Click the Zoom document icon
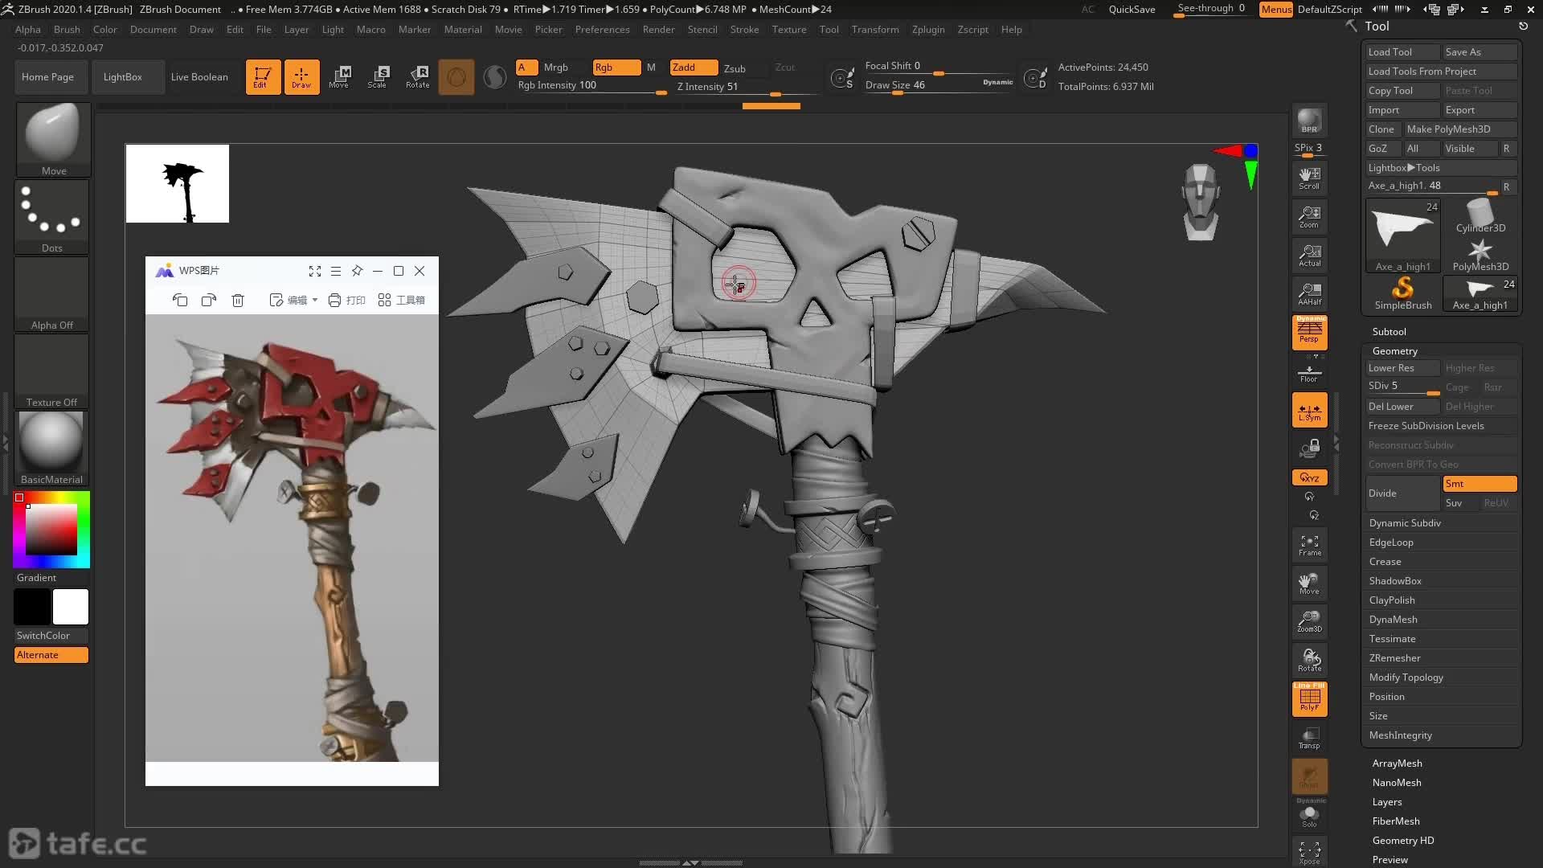1543x868 pixels. (x=1309, y=217)
